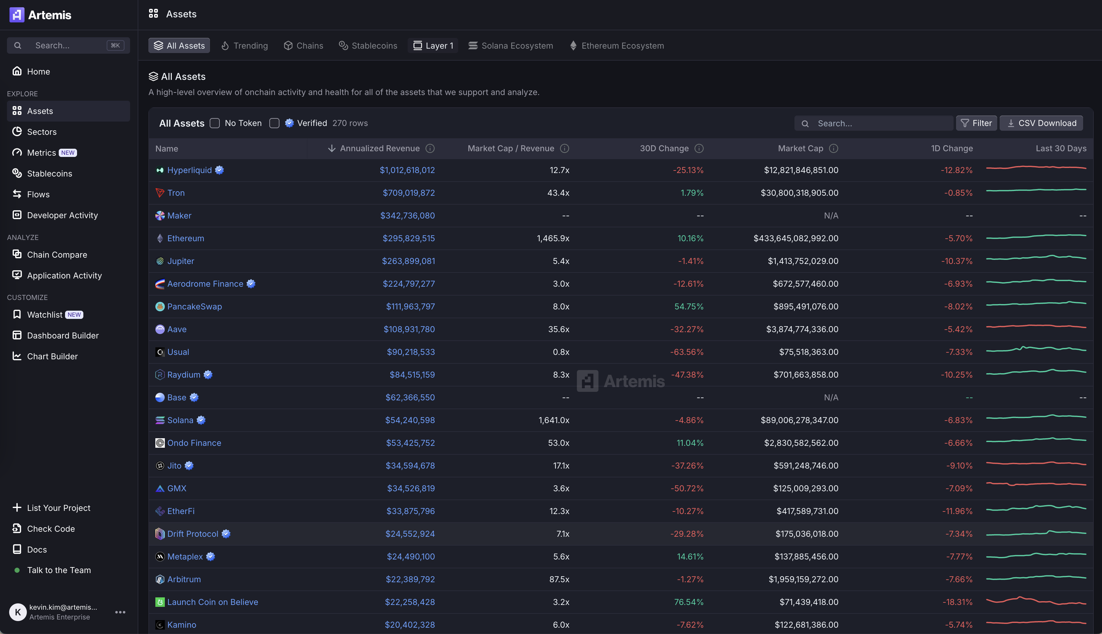Click Tron's revenue value $709,019,872

[409, 193]
